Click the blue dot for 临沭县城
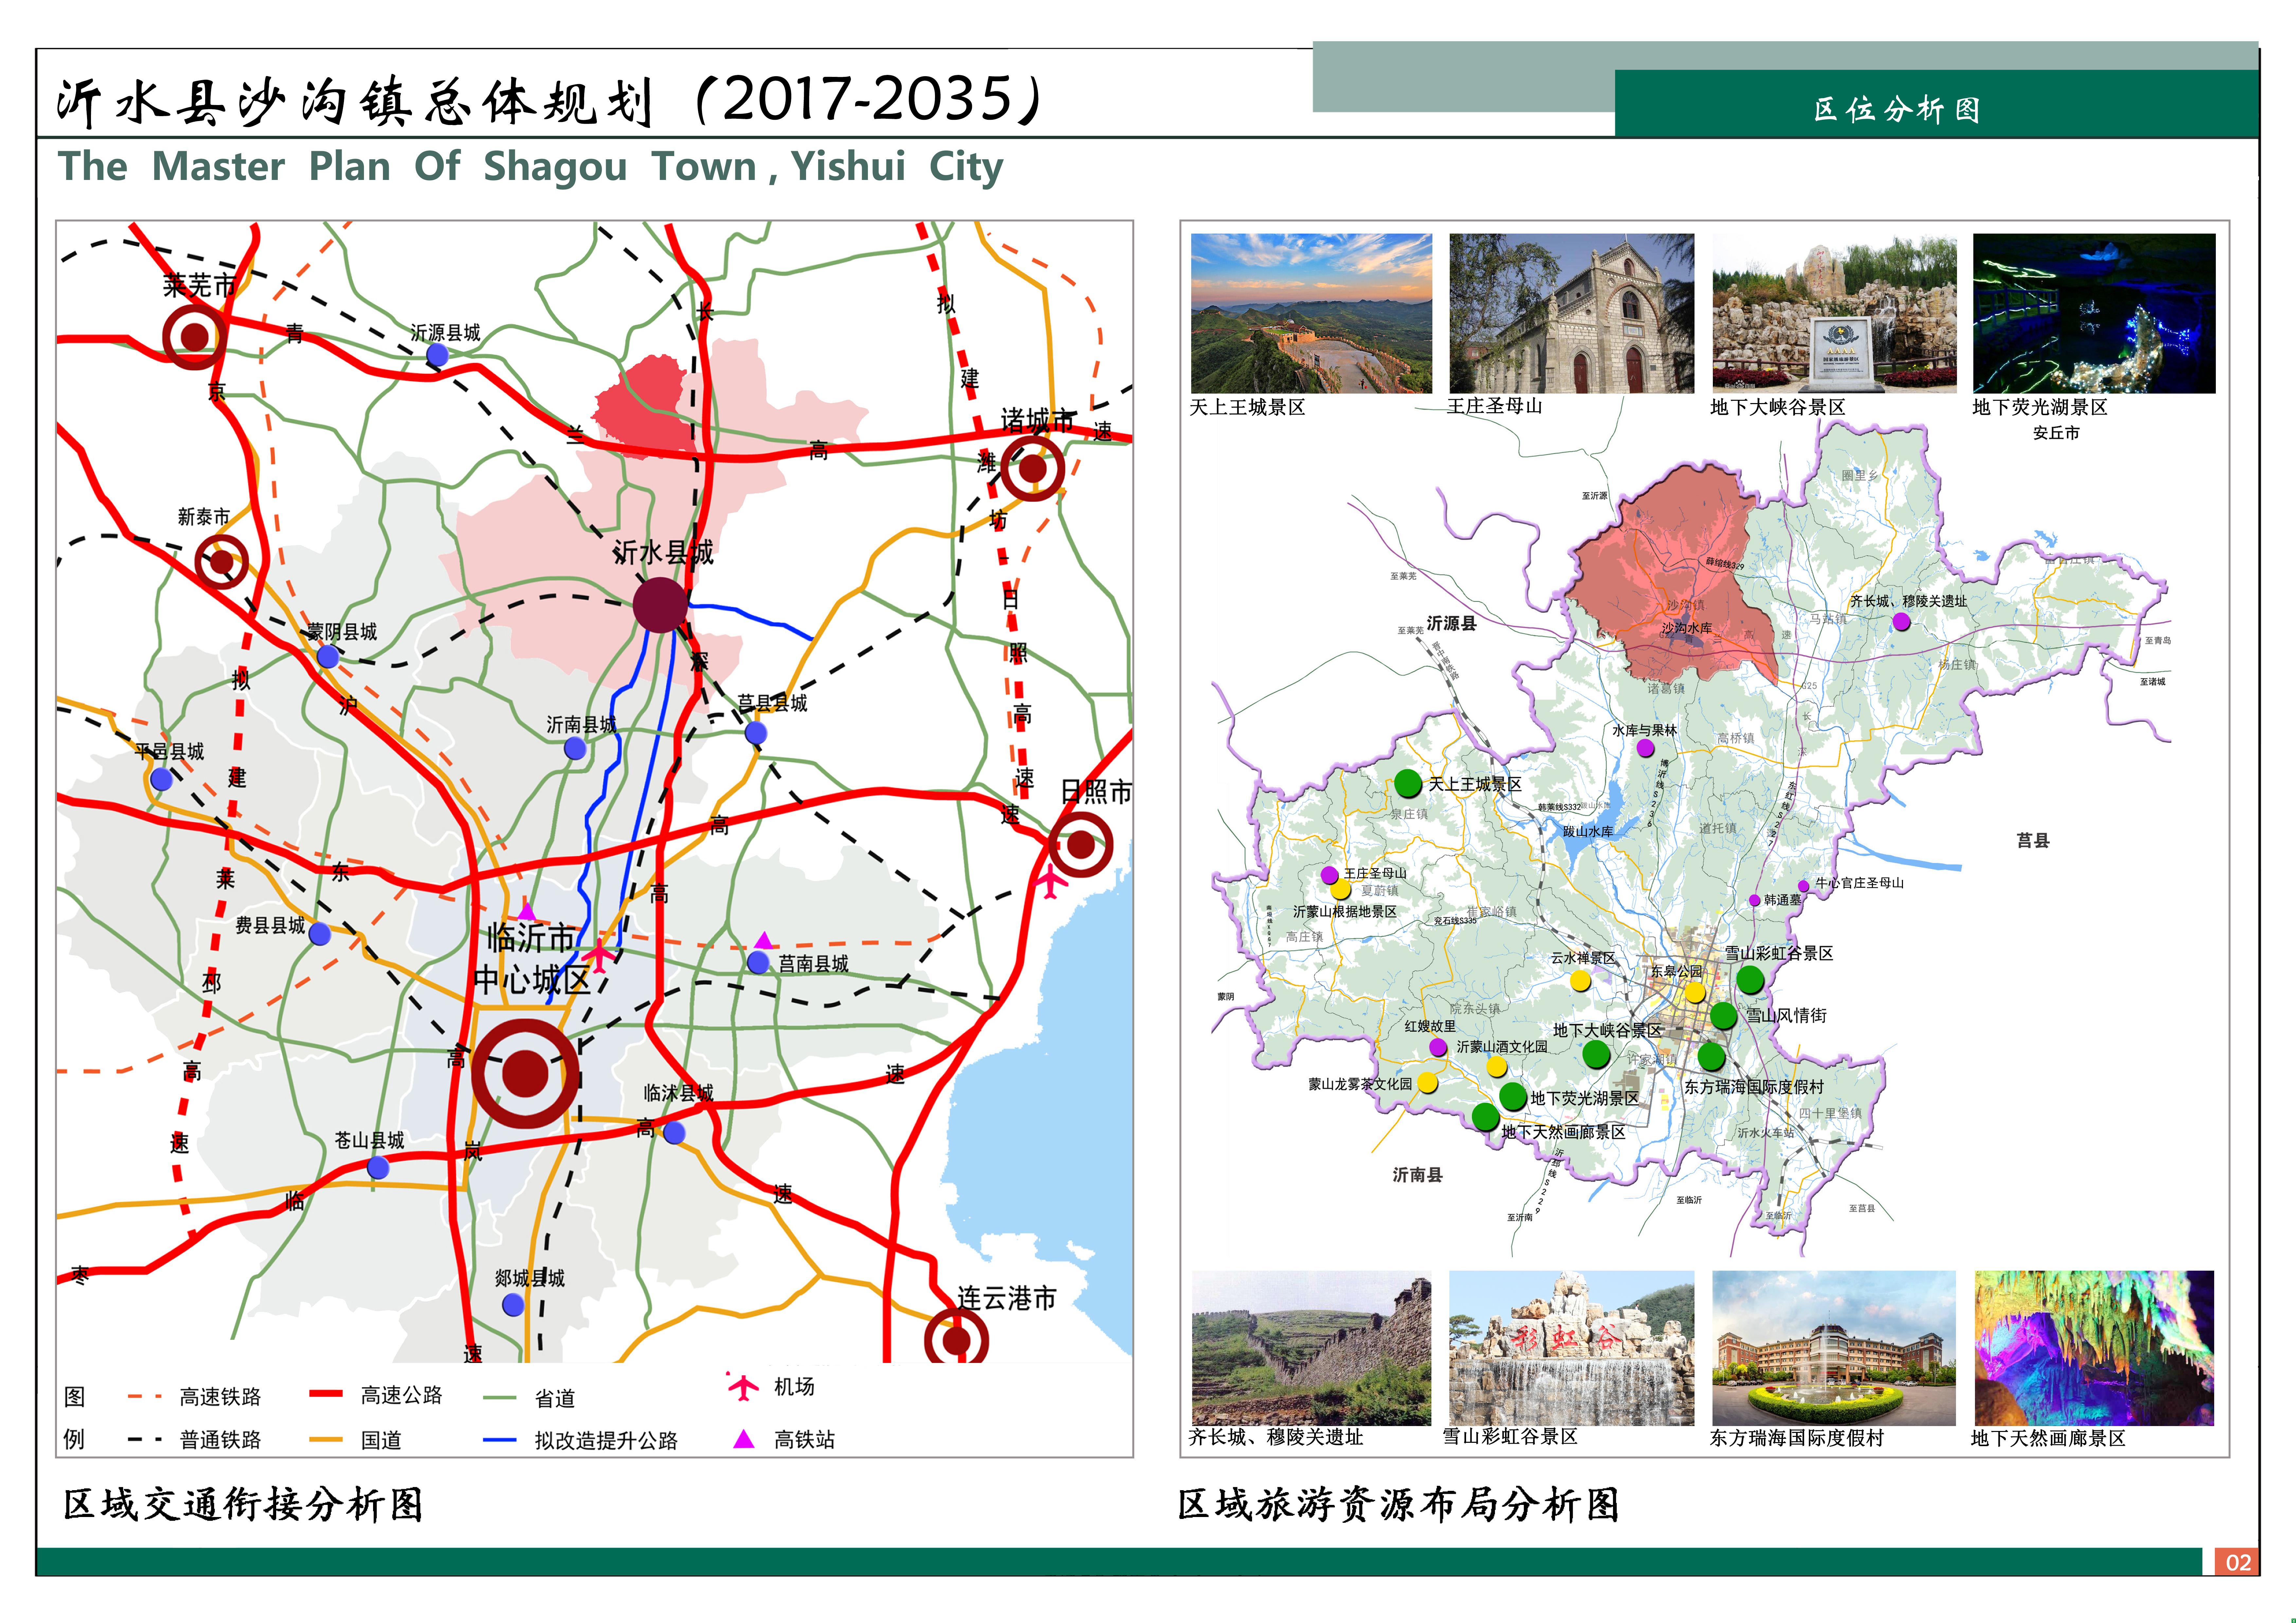2296x1623 pixels. [674, 1133]
